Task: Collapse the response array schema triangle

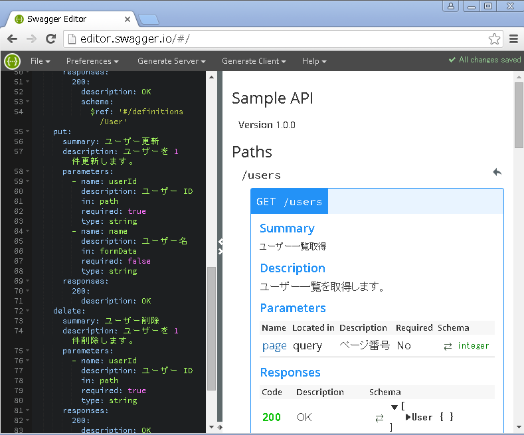Action: click(x=394, y=407)
